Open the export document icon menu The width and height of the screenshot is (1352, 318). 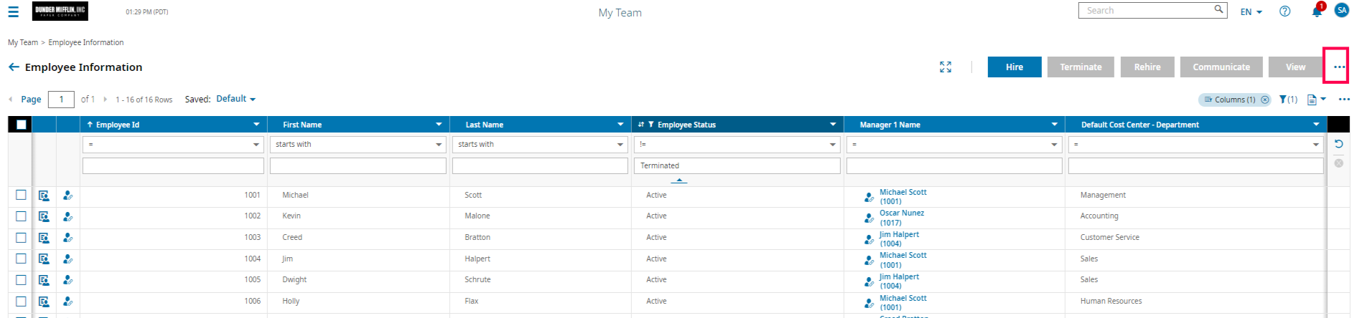pyautogui.click(x=1316, y=100)
